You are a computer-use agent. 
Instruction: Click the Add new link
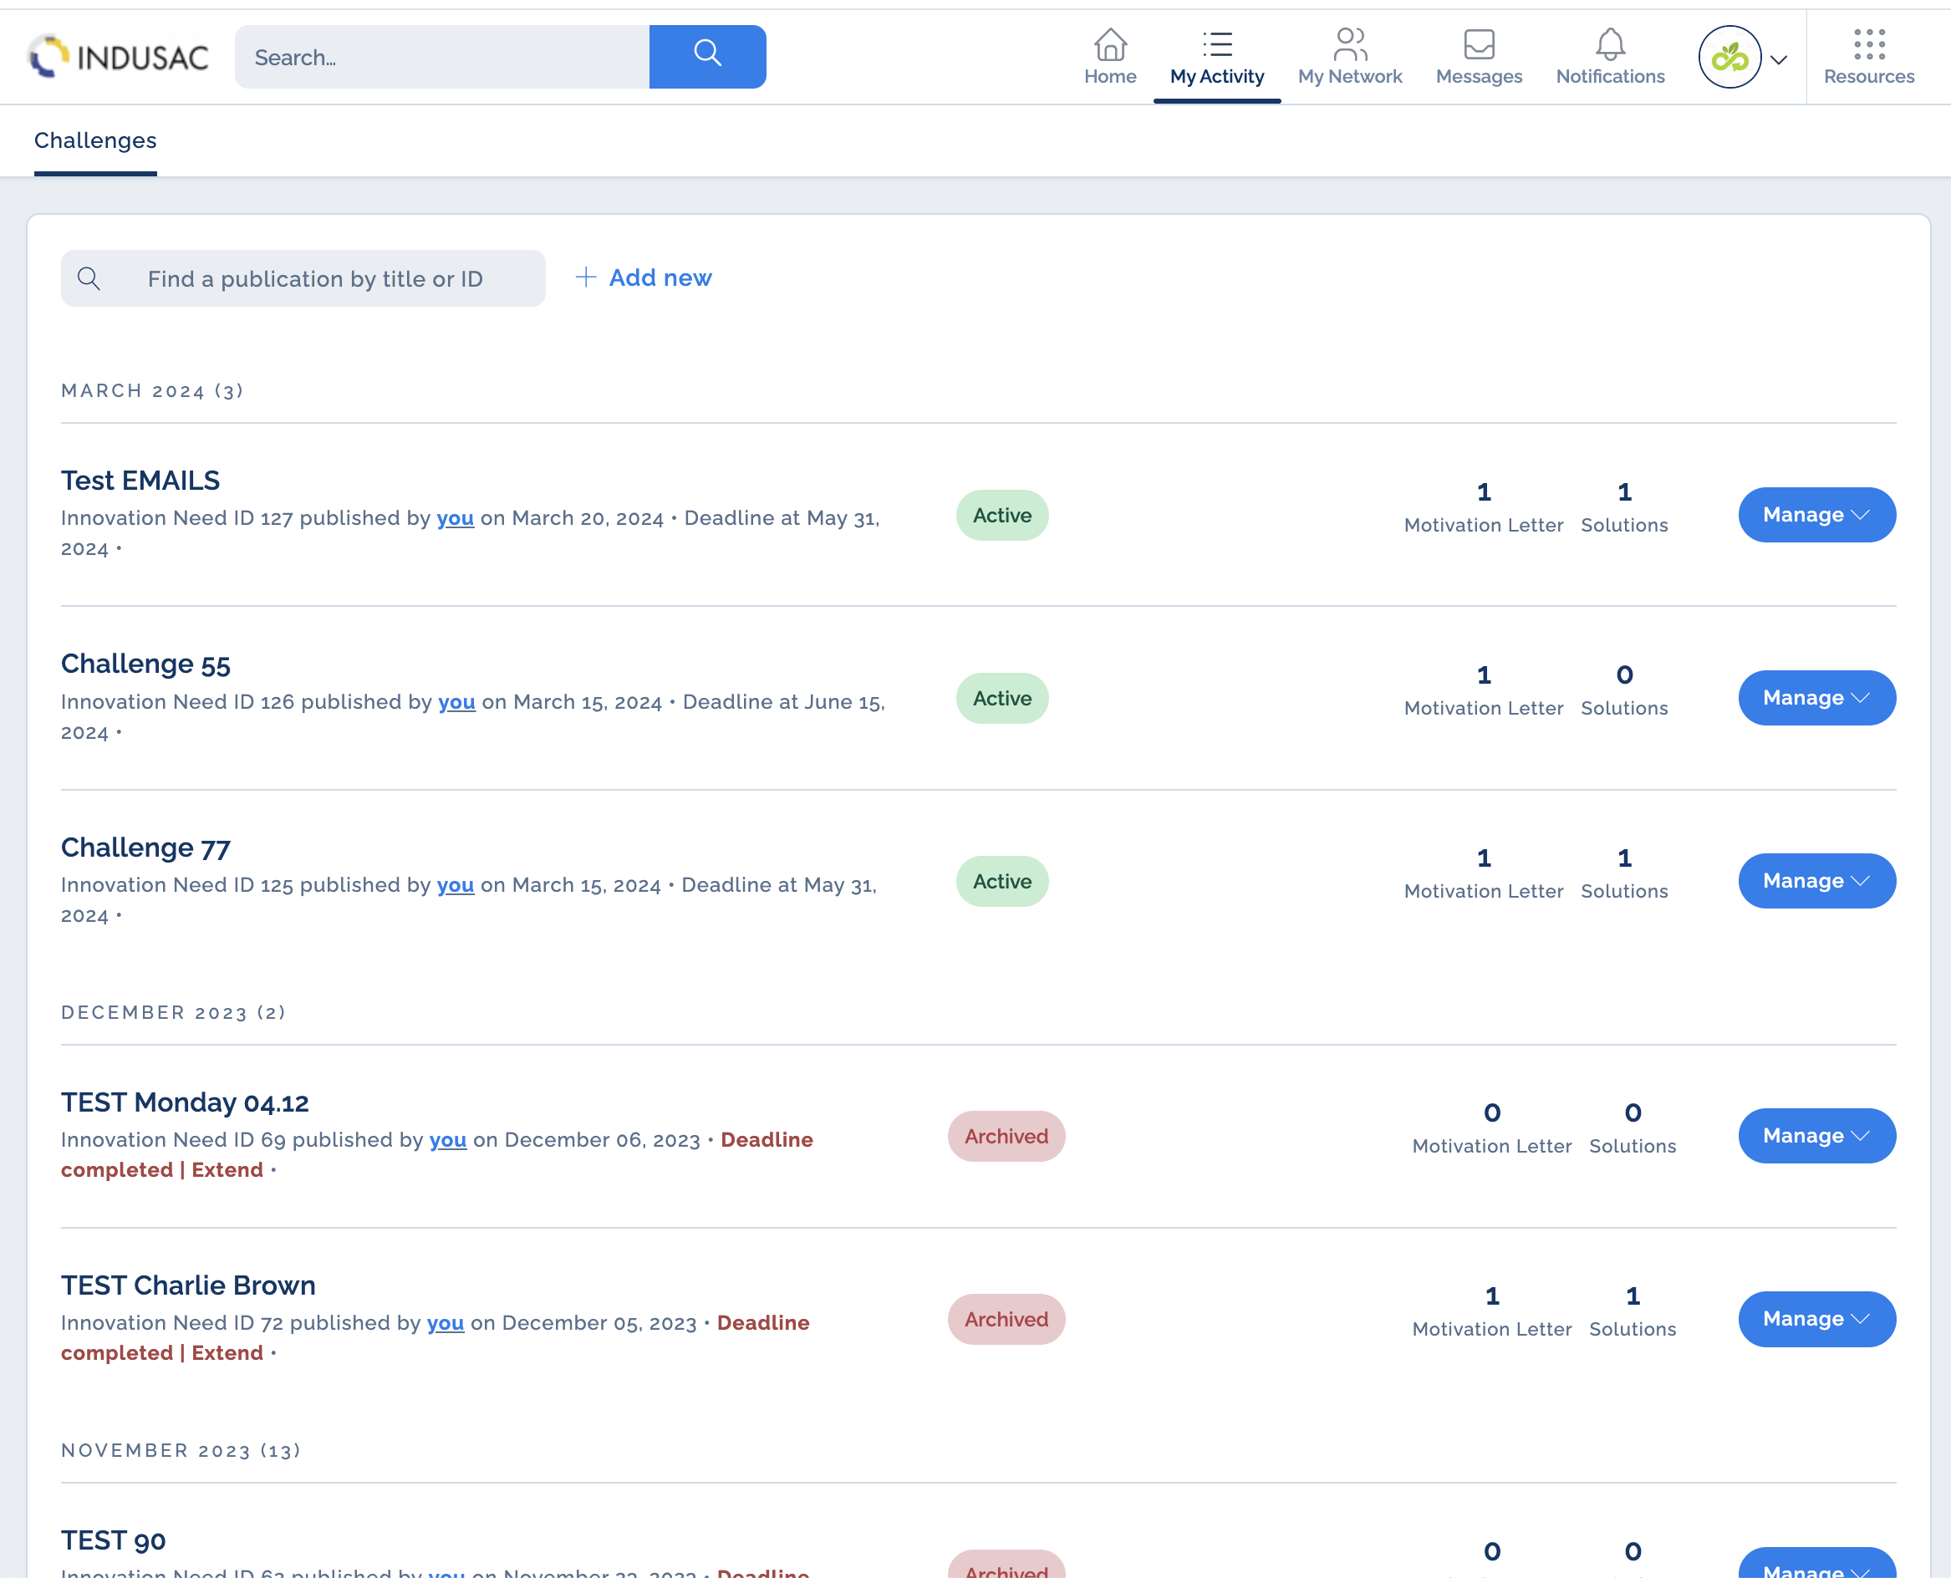(644, 278)
